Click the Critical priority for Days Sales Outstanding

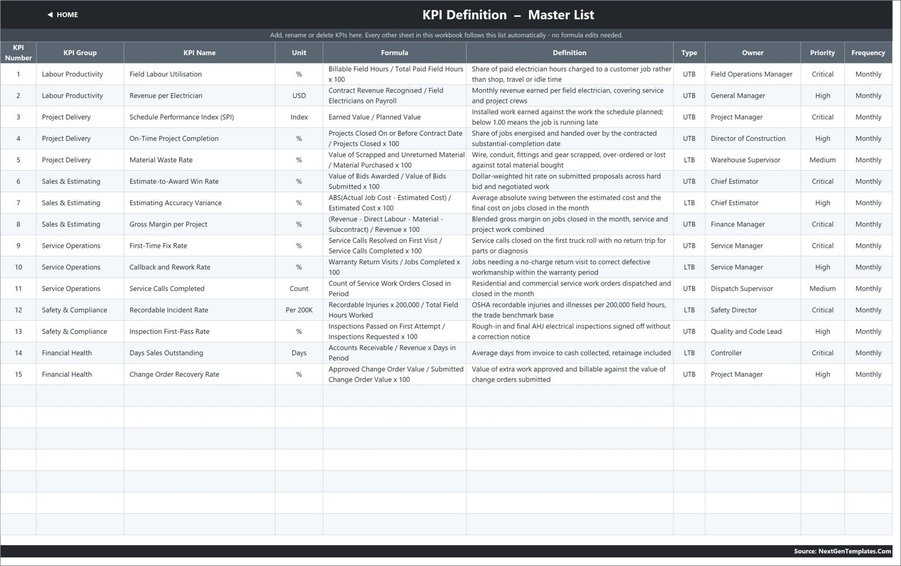822,353
